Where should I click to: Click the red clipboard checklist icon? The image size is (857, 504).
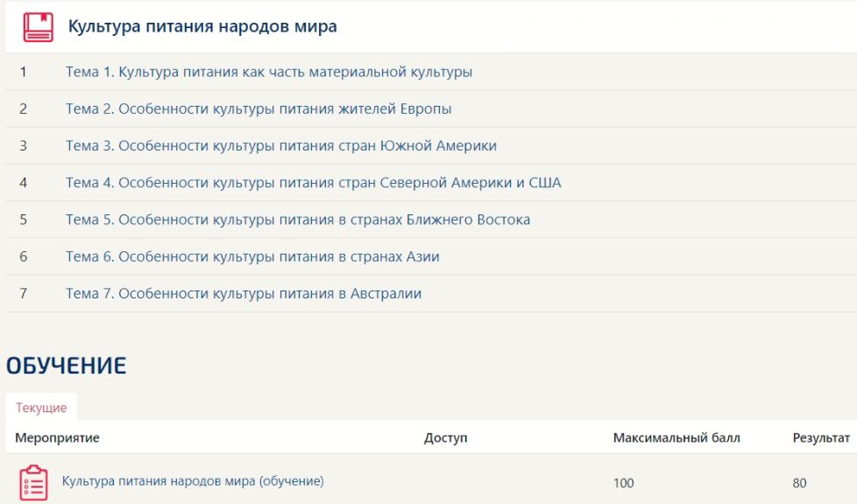[33, 482]
